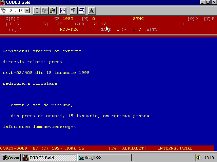Switch to full screen mode icon
Viewport: 217px width, 162px height.
tap(63, 10)
